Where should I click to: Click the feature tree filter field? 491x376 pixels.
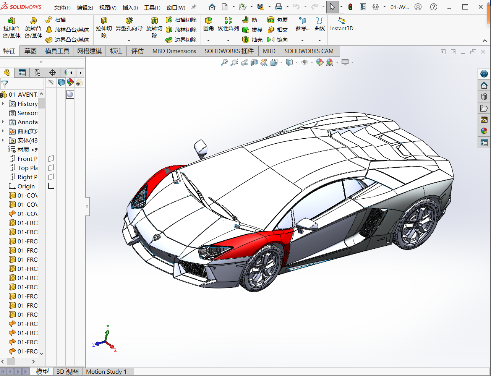pos(22,84)
